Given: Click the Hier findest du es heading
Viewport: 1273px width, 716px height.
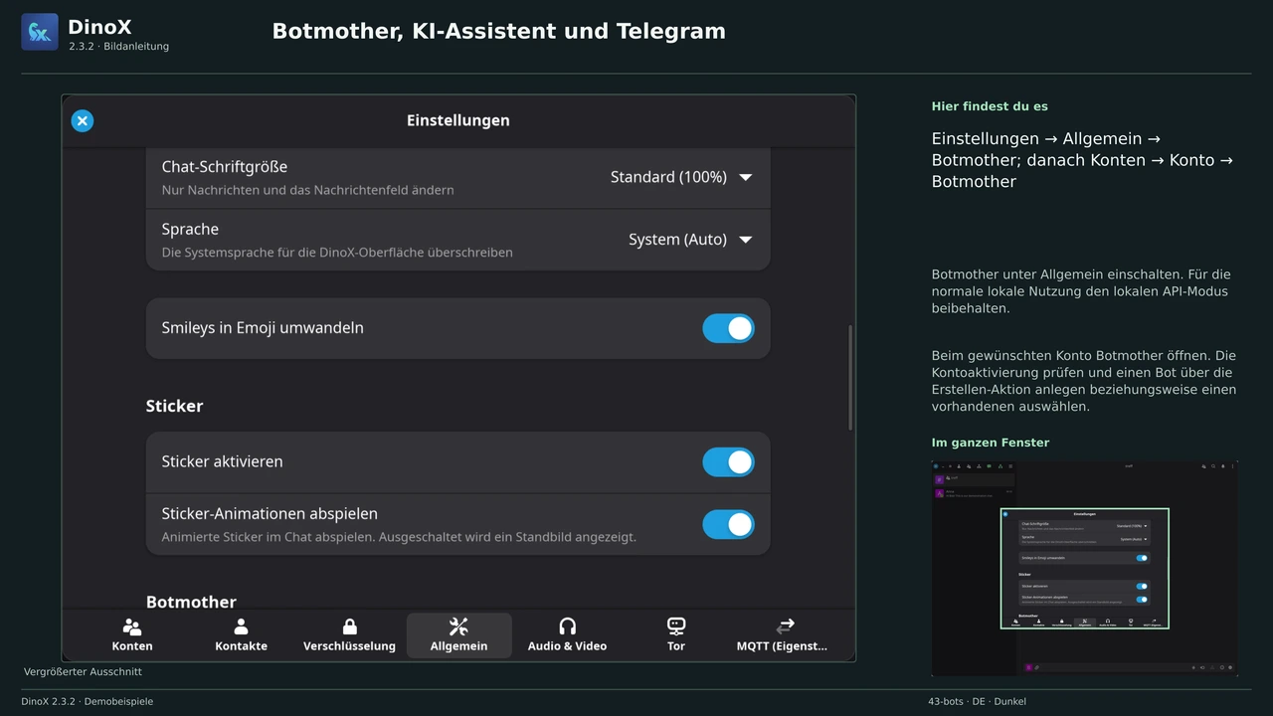Looking at the screenshot, I should point(990,106).
